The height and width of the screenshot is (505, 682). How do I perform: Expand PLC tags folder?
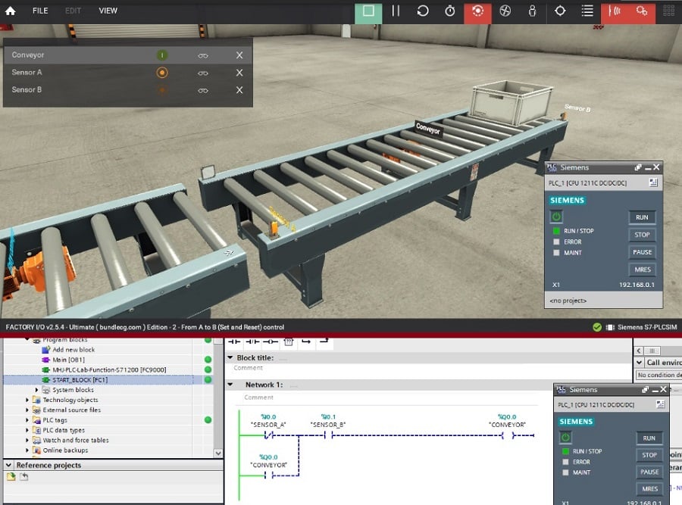click(27, 419)
